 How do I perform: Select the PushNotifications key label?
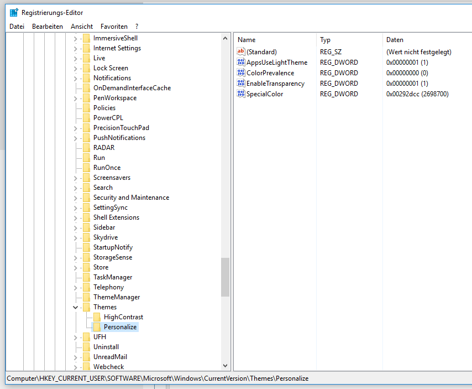(x=119, y=138)
